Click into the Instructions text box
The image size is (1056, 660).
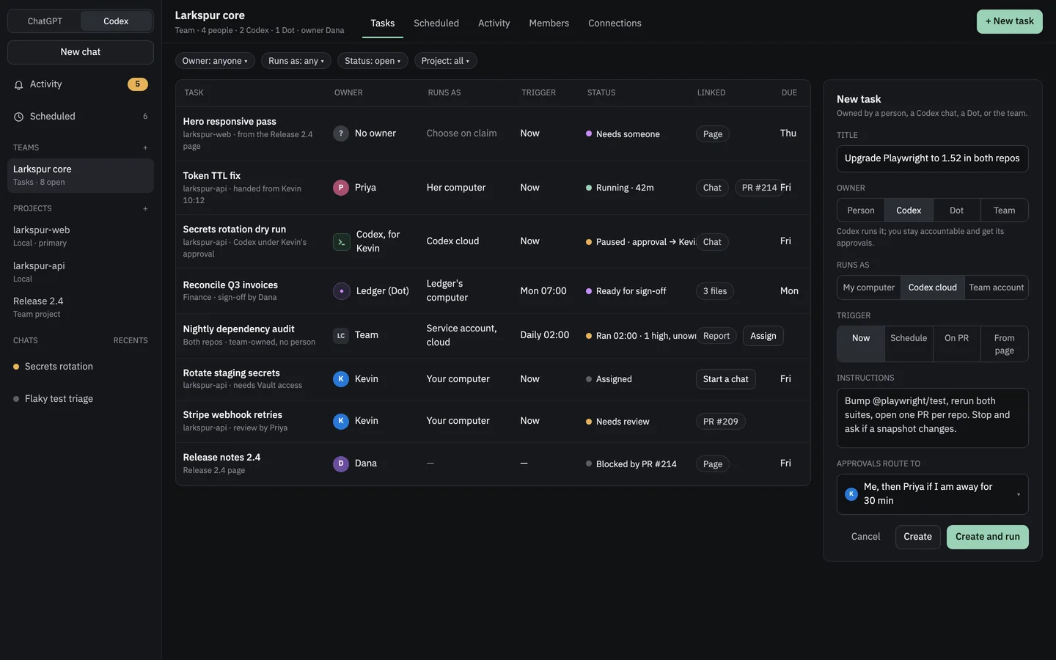click(932, 418)
